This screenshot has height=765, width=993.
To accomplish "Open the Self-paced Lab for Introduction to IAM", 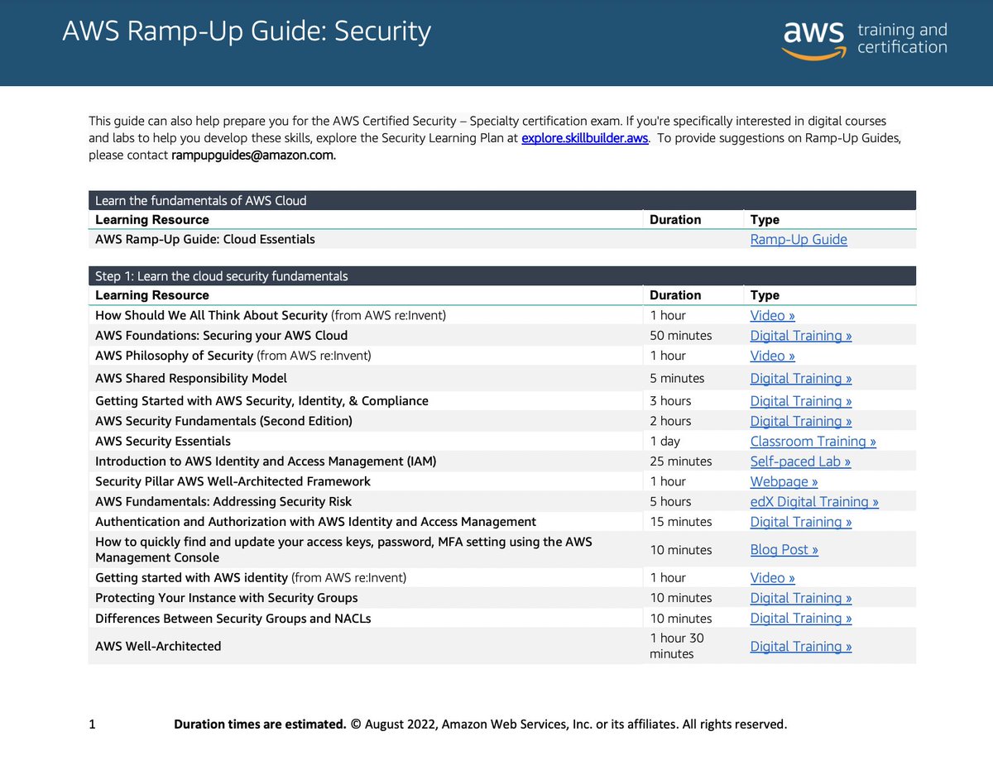I will pyautogui.click(x=800, y=461).
